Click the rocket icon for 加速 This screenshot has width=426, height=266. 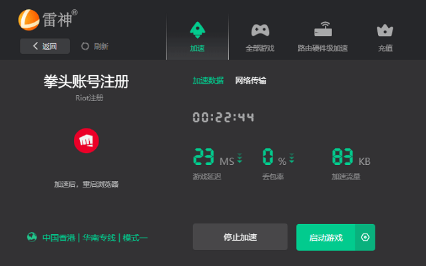point(197,30)
